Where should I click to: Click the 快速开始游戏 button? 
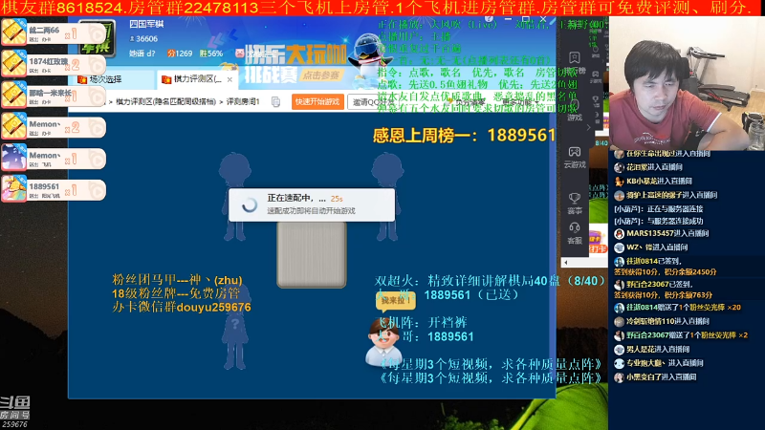pos(317,102)
